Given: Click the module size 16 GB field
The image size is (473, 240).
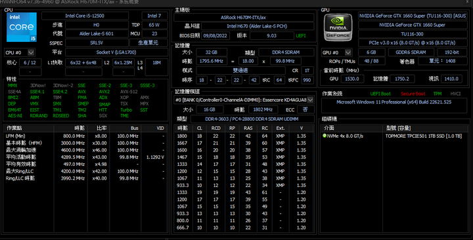Looking at the screenshot, I should (x=210, y=110).
